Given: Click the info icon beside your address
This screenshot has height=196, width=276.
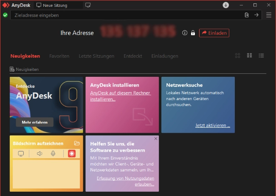Looking at the screenshot, I should pos(185,33).
